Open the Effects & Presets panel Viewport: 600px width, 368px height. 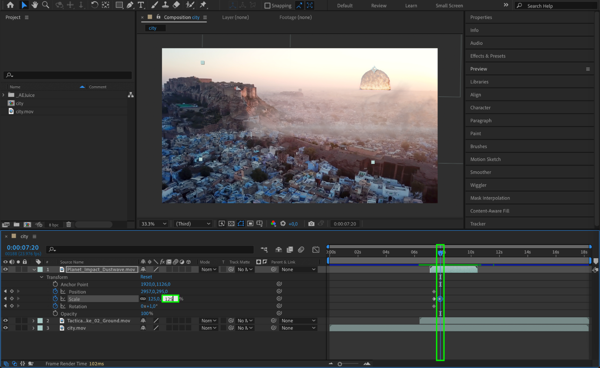click(x=488, y=56)
